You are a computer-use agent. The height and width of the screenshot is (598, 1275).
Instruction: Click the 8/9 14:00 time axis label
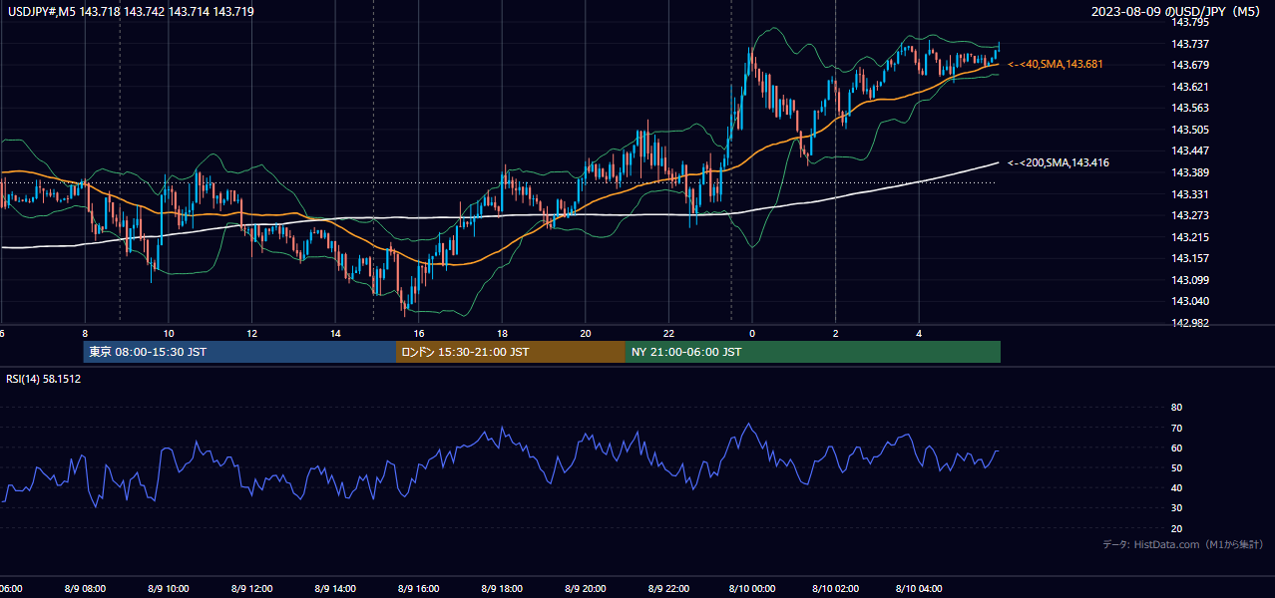(334, 589)
